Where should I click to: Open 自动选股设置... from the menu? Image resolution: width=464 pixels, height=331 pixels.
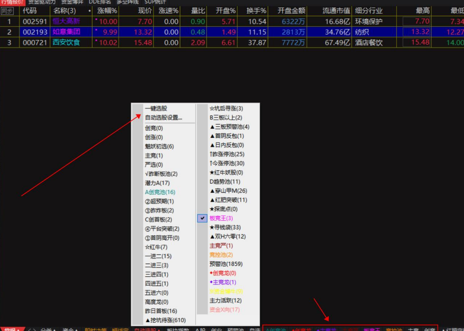(x=163, y=118)
